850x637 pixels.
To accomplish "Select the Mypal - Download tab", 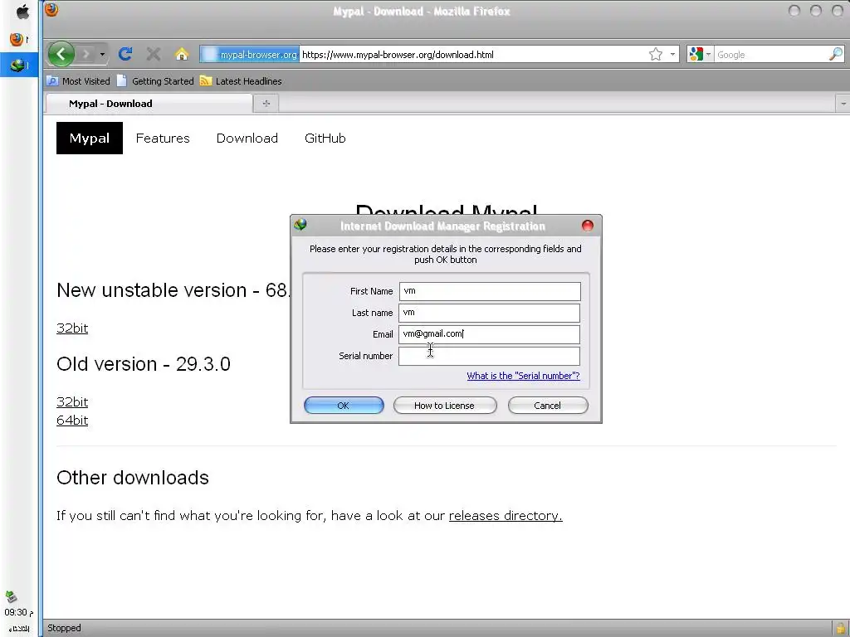I will point(149,104).
